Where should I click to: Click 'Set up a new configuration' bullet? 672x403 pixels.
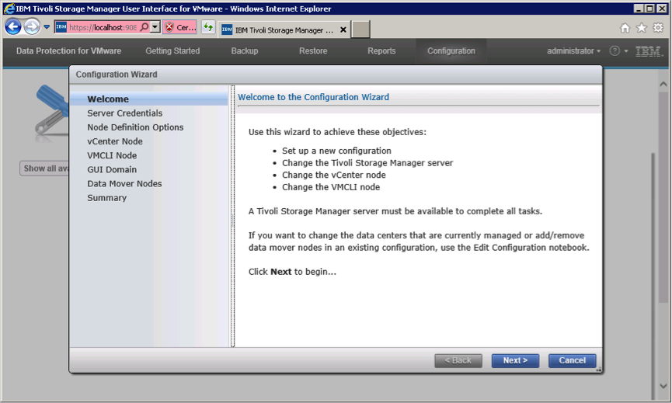[336, 151]
